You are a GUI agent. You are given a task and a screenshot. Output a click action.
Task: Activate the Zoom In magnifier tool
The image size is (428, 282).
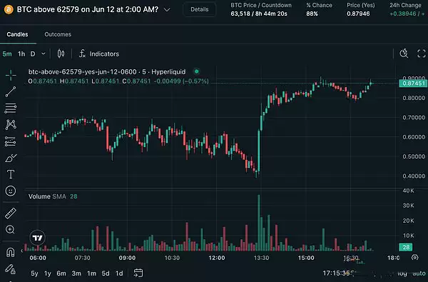click(x=10, y=230)
